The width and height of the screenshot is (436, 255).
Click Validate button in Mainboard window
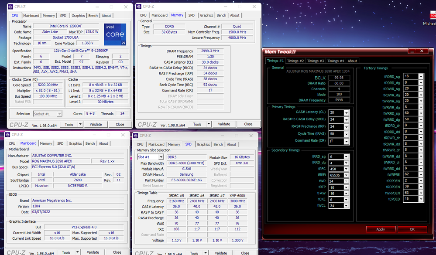93,252
